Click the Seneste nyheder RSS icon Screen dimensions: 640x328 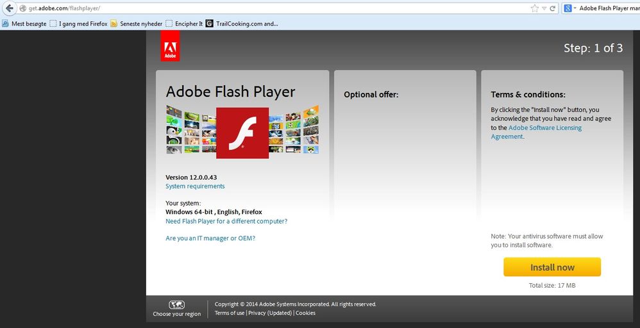pyautogui.click(x=114, y=24)
